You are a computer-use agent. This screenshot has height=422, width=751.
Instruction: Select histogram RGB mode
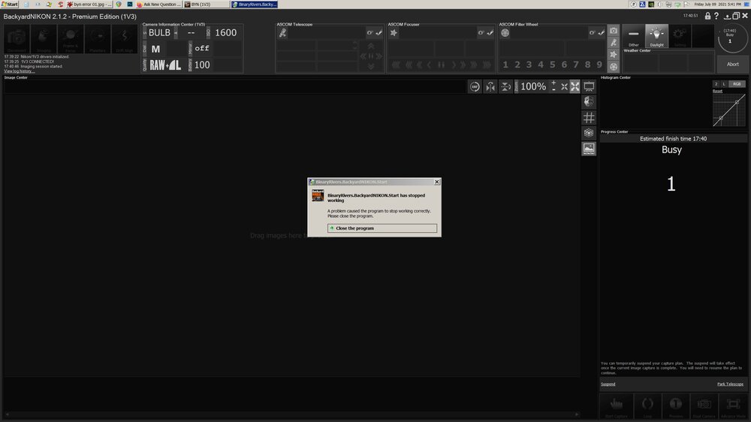point(737,84)
